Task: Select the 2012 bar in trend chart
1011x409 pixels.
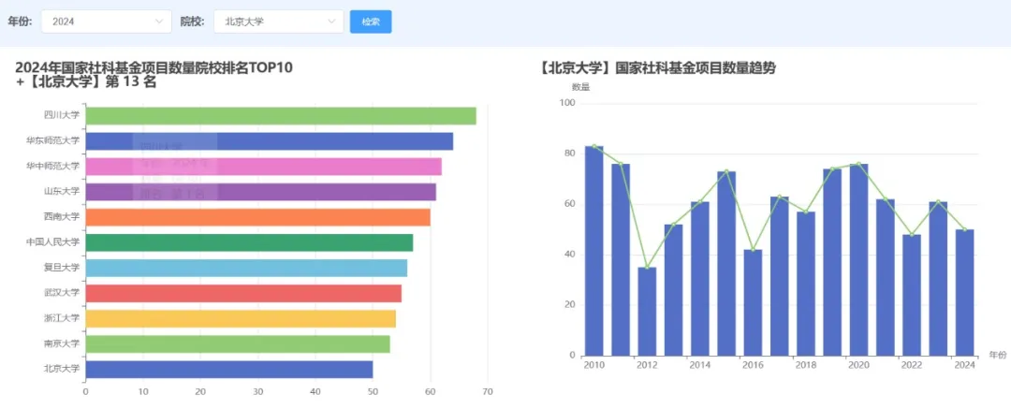Action: tap(647, 312)
